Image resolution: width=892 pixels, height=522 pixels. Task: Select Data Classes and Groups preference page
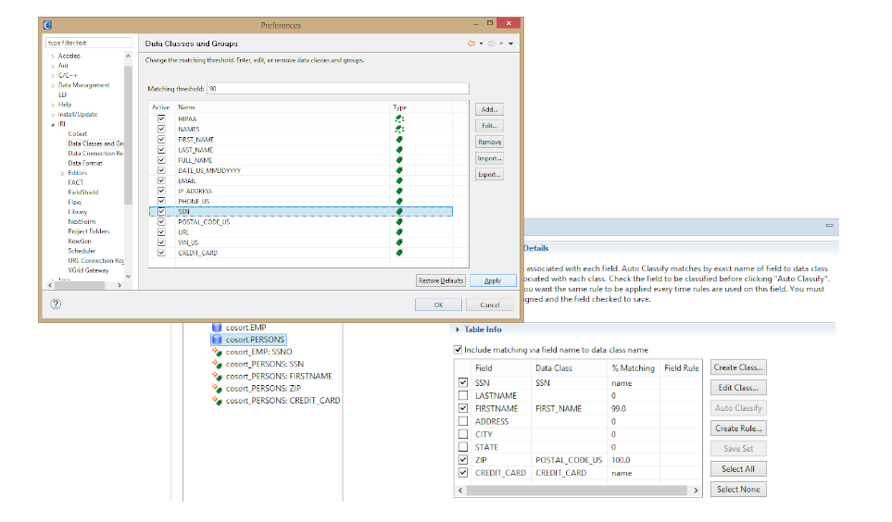coord(95,143)
